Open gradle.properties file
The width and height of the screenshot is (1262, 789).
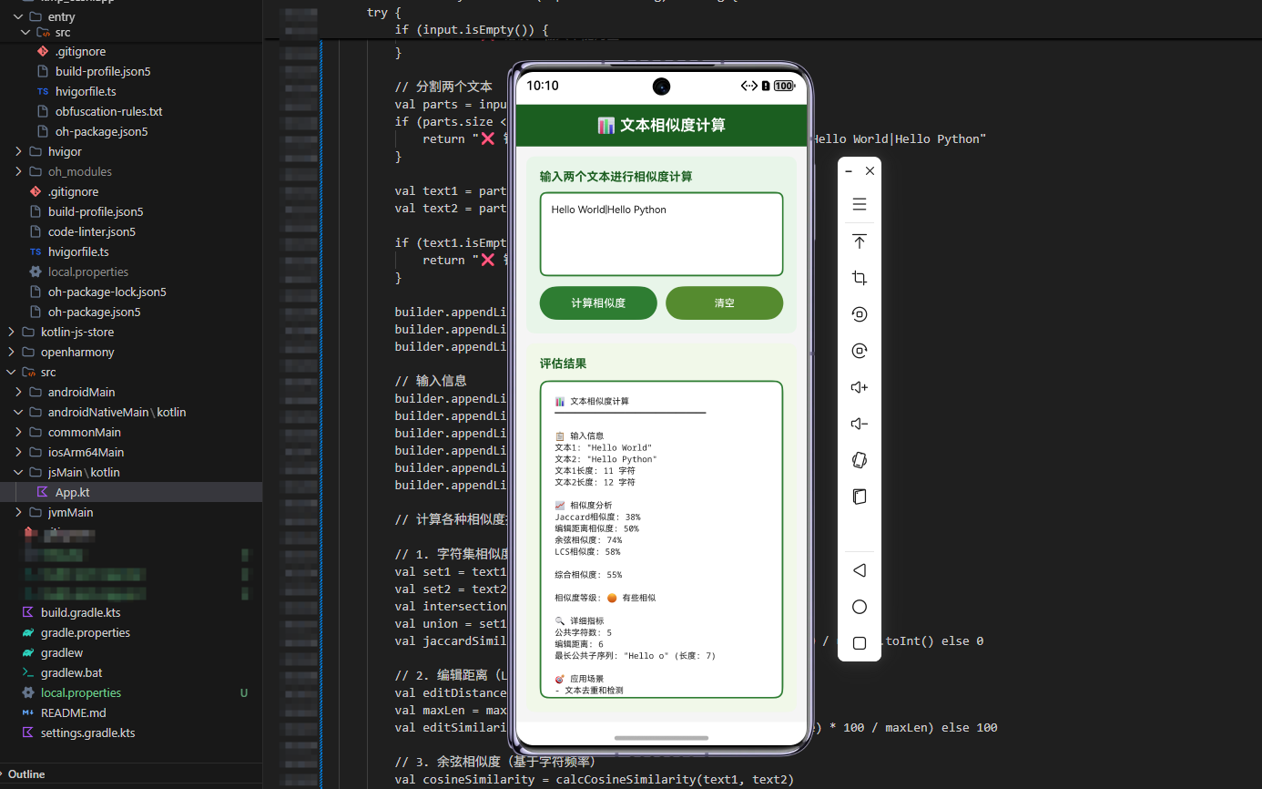[86, 632]
